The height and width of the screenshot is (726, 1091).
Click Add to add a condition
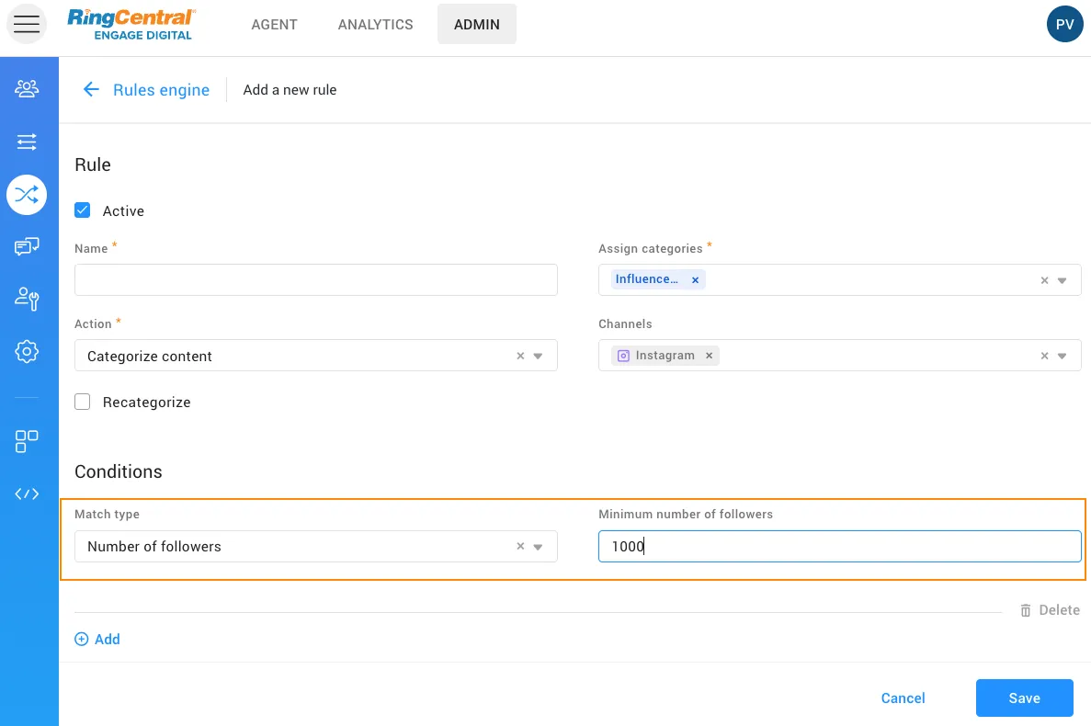coord(97,639)
